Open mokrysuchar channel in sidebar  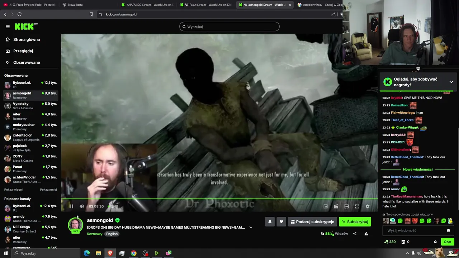[30, 126]
